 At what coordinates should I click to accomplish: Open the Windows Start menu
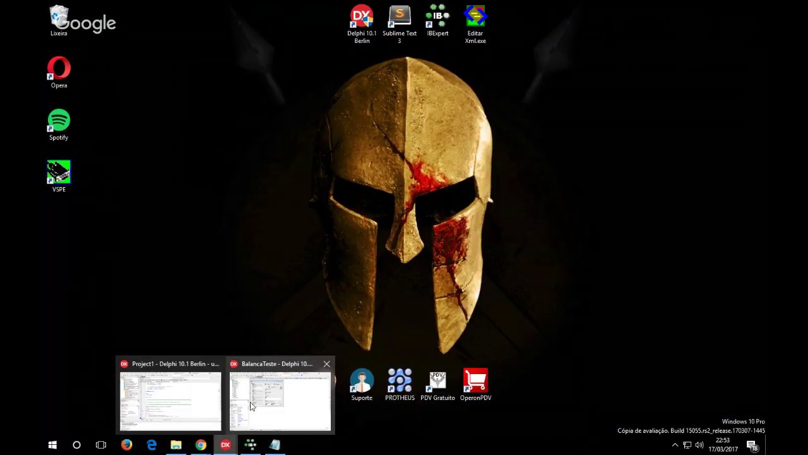(52, 445)
